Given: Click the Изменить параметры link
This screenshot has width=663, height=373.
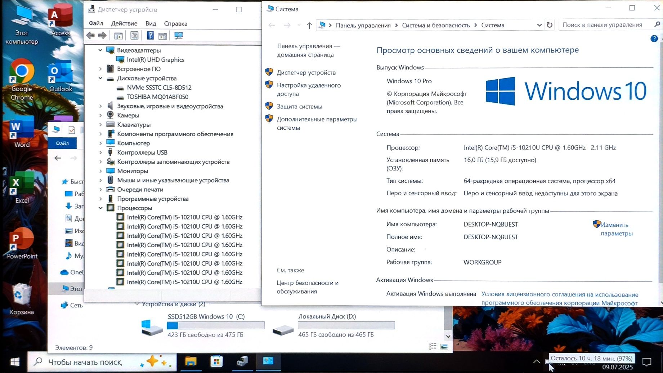Looking at the screenshot, I should (617, 229).
